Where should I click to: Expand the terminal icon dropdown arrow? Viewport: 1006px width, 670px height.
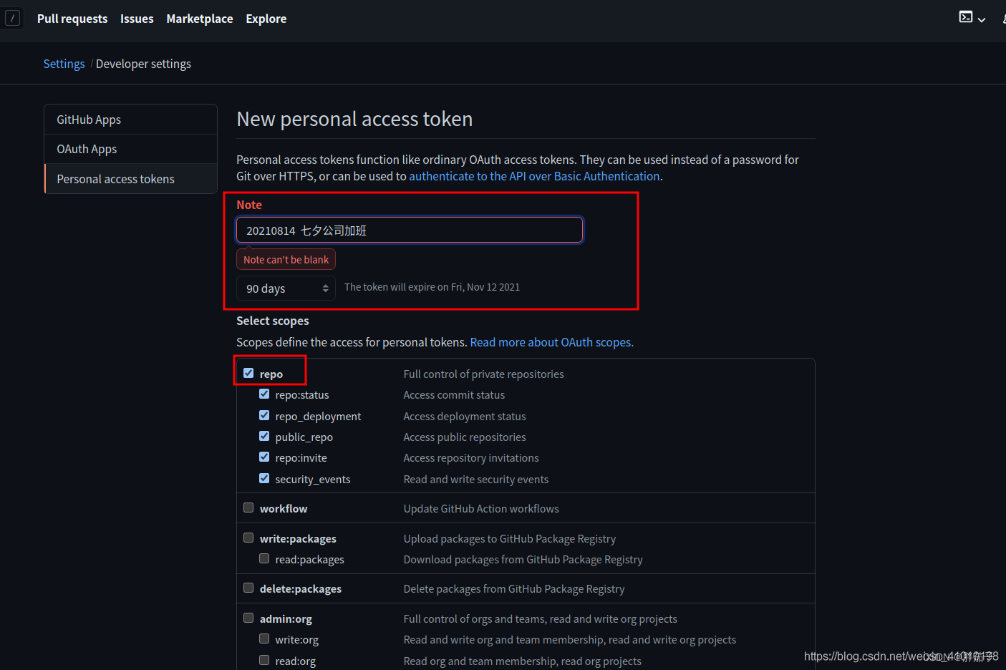coord(982,20)
